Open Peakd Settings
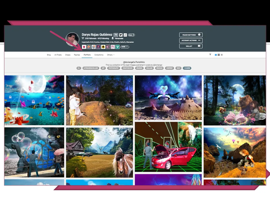This screenshot has height=202, width=270. pyautogui.click(x=191, y=35)
